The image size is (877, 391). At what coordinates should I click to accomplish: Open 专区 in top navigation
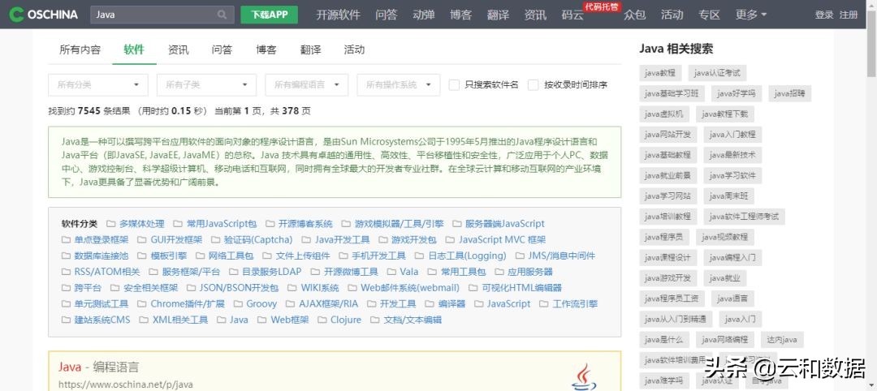click(709, 15)
